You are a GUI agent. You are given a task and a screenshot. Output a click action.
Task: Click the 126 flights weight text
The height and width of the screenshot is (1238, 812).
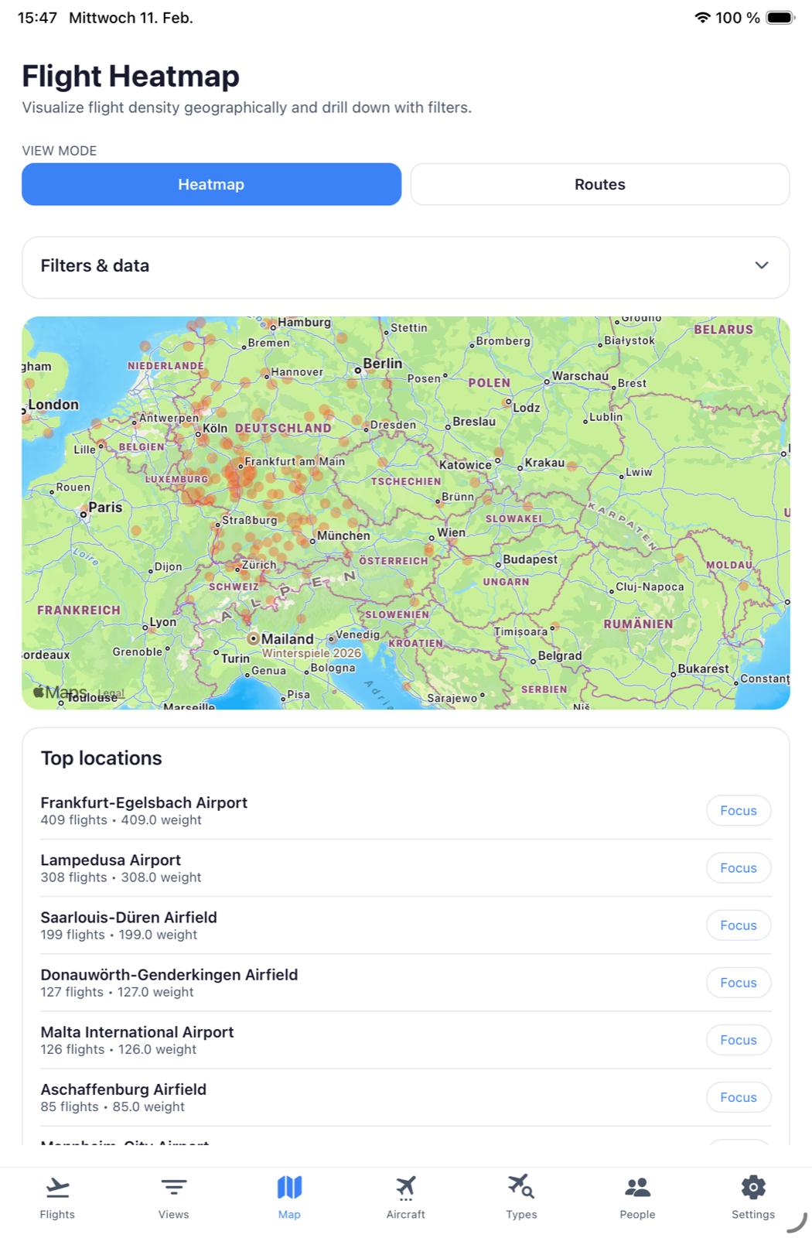pyautogui.click(x=118, y=1049)
